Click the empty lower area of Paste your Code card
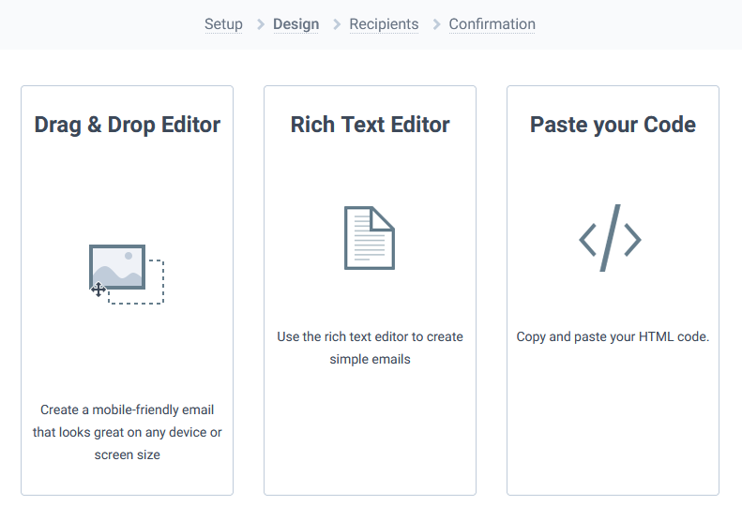The width and height of the screenshot is (742, 506). 613,421
